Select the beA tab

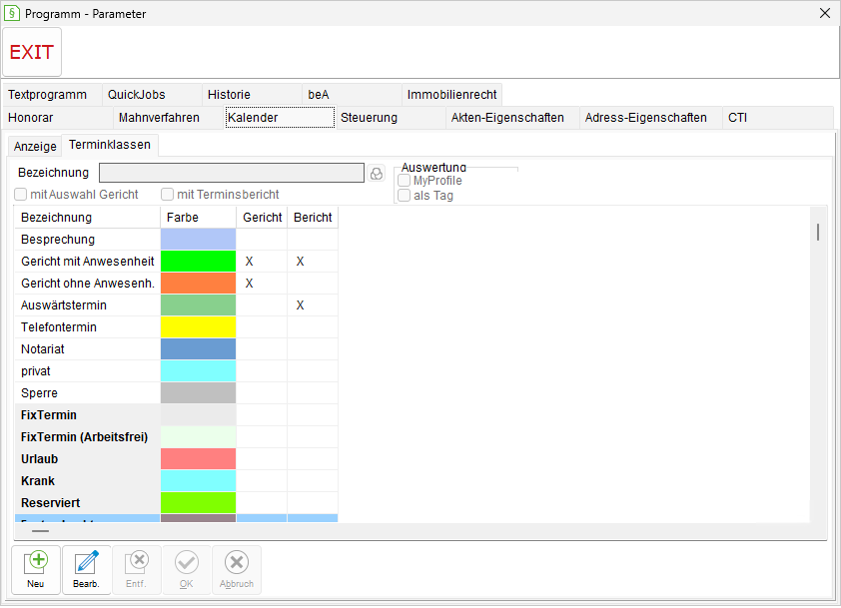point(352,95)
